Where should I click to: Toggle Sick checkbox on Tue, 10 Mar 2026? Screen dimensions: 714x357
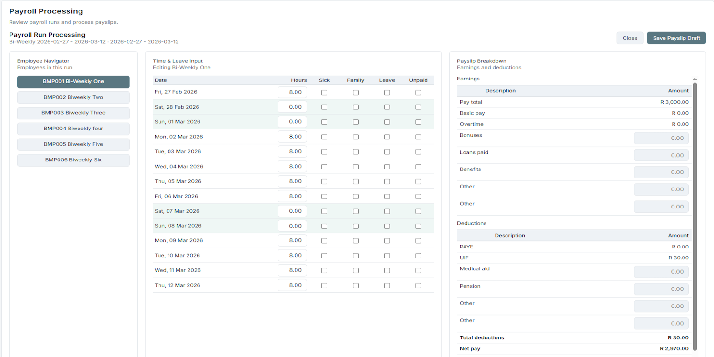[x=324, y=256]
